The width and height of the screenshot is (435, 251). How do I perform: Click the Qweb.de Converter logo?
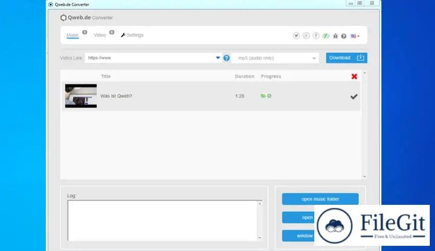pyautogui.click(x=86, y=18)
